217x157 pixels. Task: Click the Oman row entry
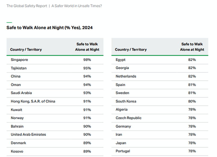click(16, 85)
